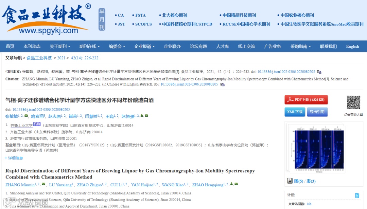Open author link 张敏敏

[x=12, y=116]
